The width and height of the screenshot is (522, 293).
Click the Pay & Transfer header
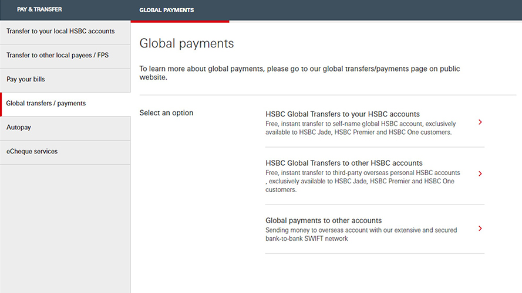39,9
